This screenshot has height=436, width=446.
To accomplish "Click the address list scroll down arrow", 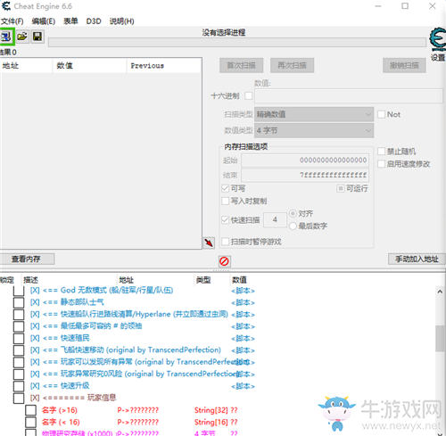I will [440, 433].
